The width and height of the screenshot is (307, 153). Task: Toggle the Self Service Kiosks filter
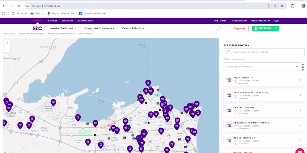pos(32,33)
